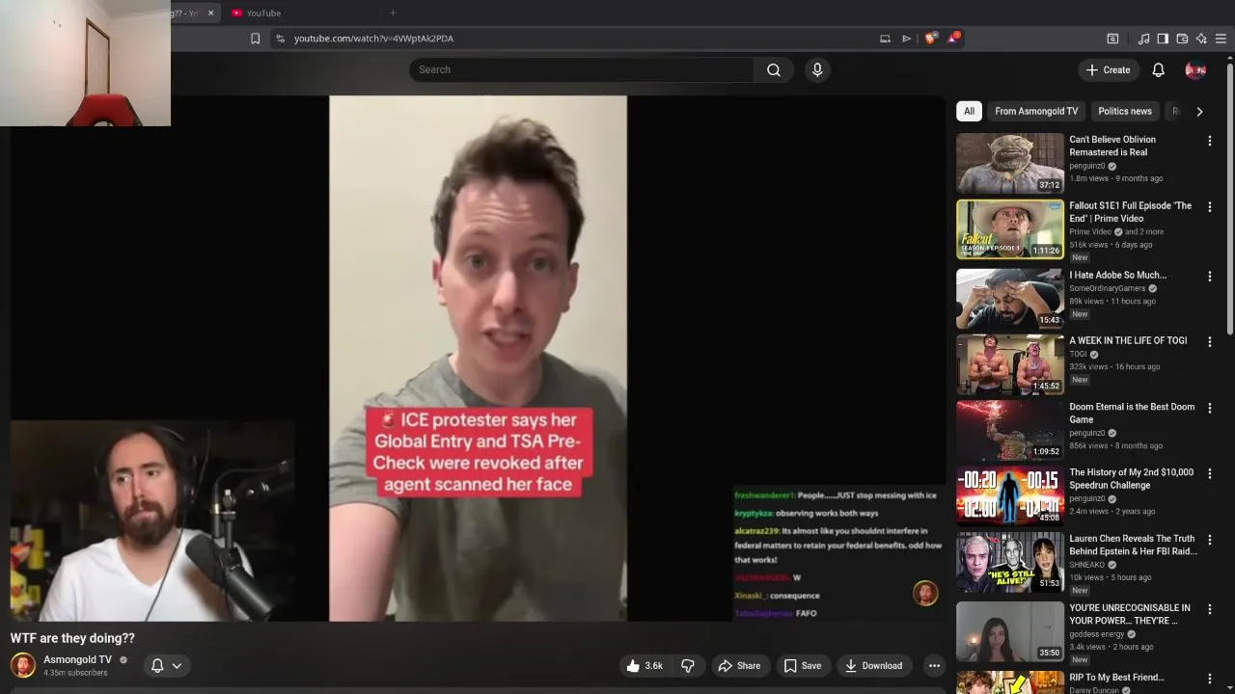Select the From Asmongold TV chip

click(1036, 111)
